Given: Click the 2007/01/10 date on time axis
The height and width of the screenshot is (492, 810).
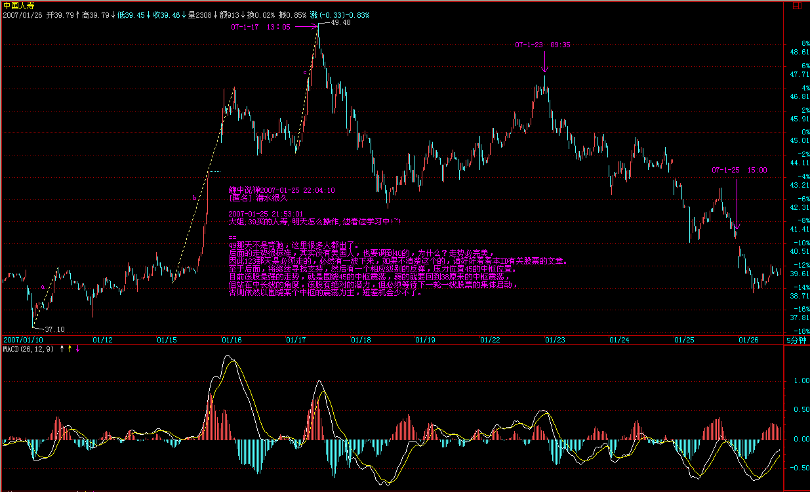Looking at the screenshot, I should click(x=23, y=340).
